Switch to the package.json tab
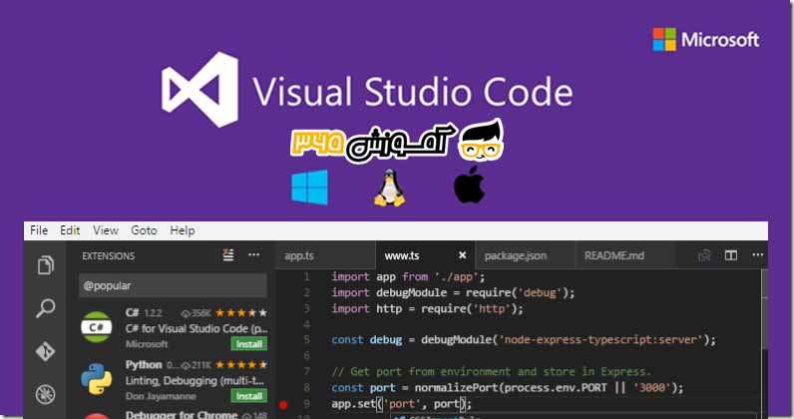Image resolution: width=794 pixels, height=419 pixels. coord(525,255)
